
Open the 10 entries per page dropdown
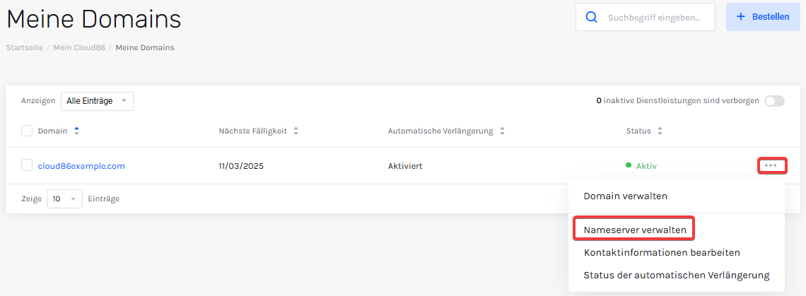65,199
